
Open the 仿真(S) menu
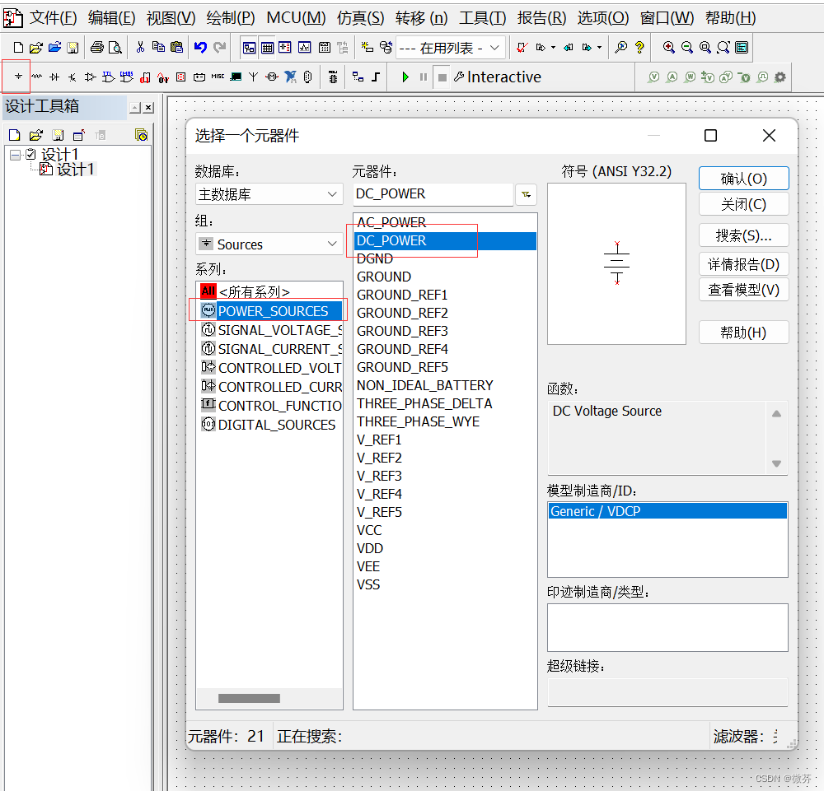click(x=360, y=17)
